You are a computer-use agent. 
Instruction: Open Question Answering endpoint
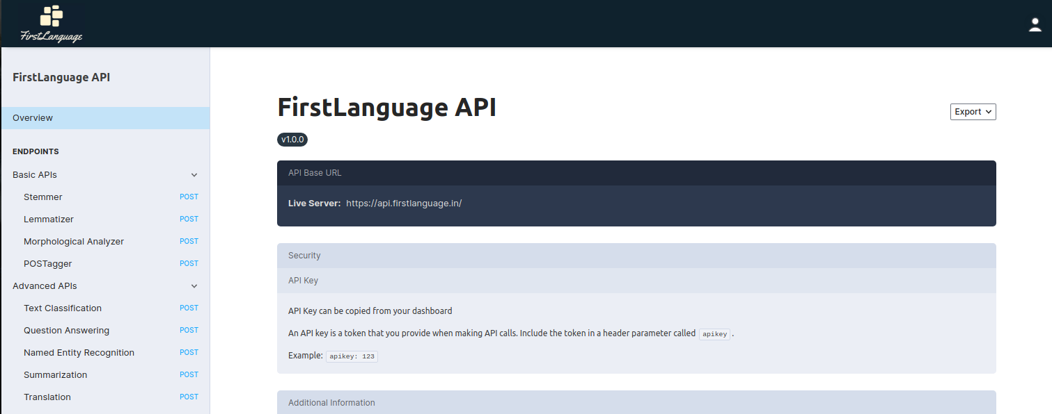click(66, 331)
